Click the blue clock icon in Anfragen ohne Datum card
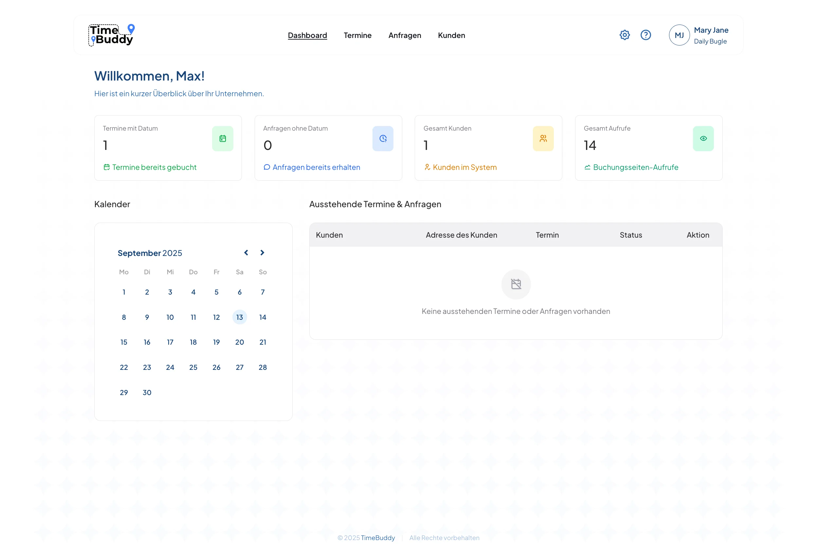 383,138
